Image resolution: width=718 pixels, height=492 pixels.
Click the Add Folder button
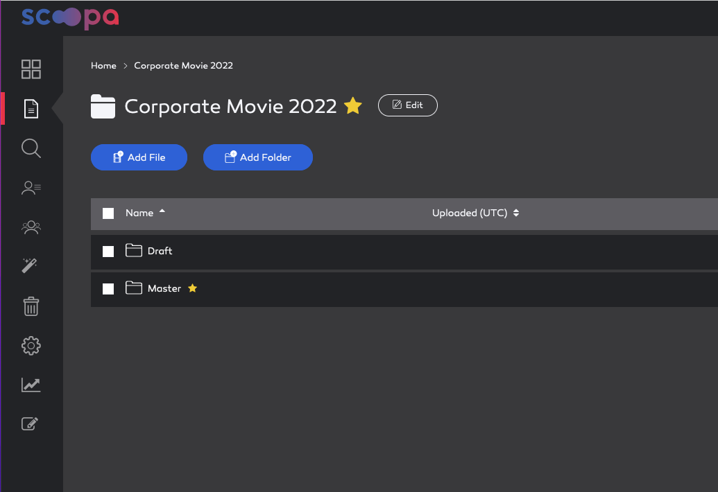pos(258,157)
